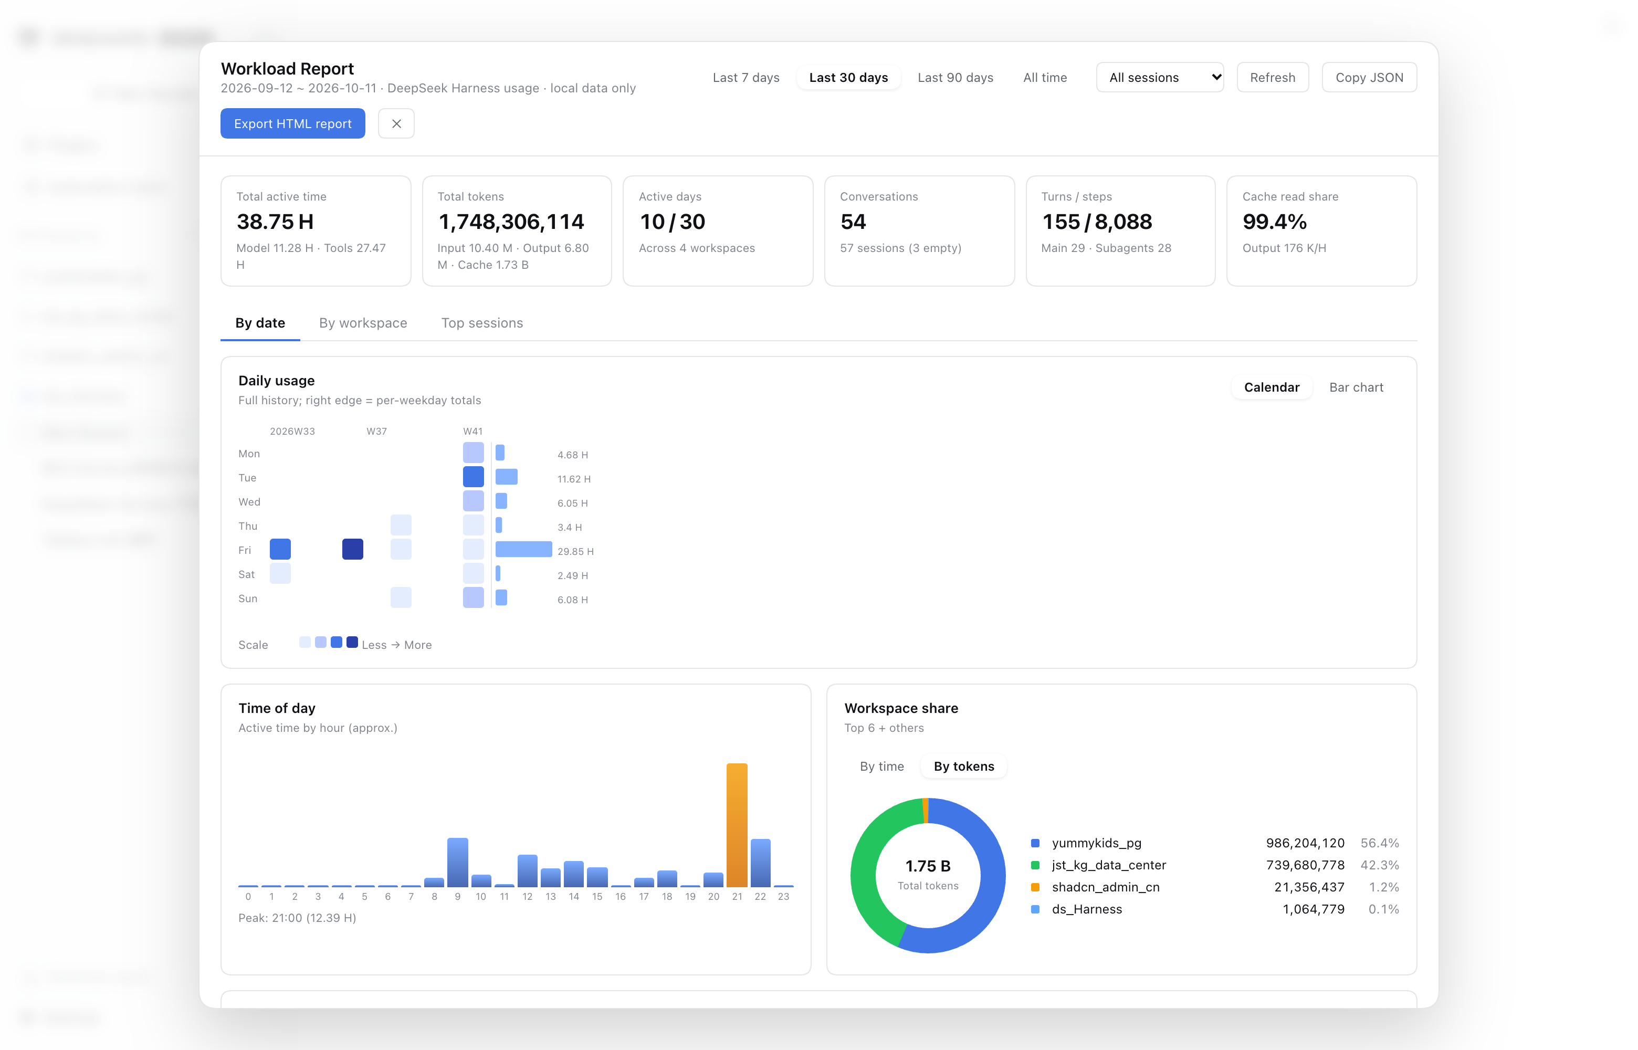
Task: Switch Daily usage to Calendar view
Action: tap(1271, 386)
